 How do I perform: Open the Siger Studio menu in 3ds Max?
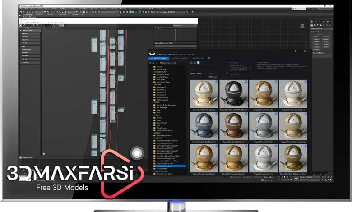point(149,9)
